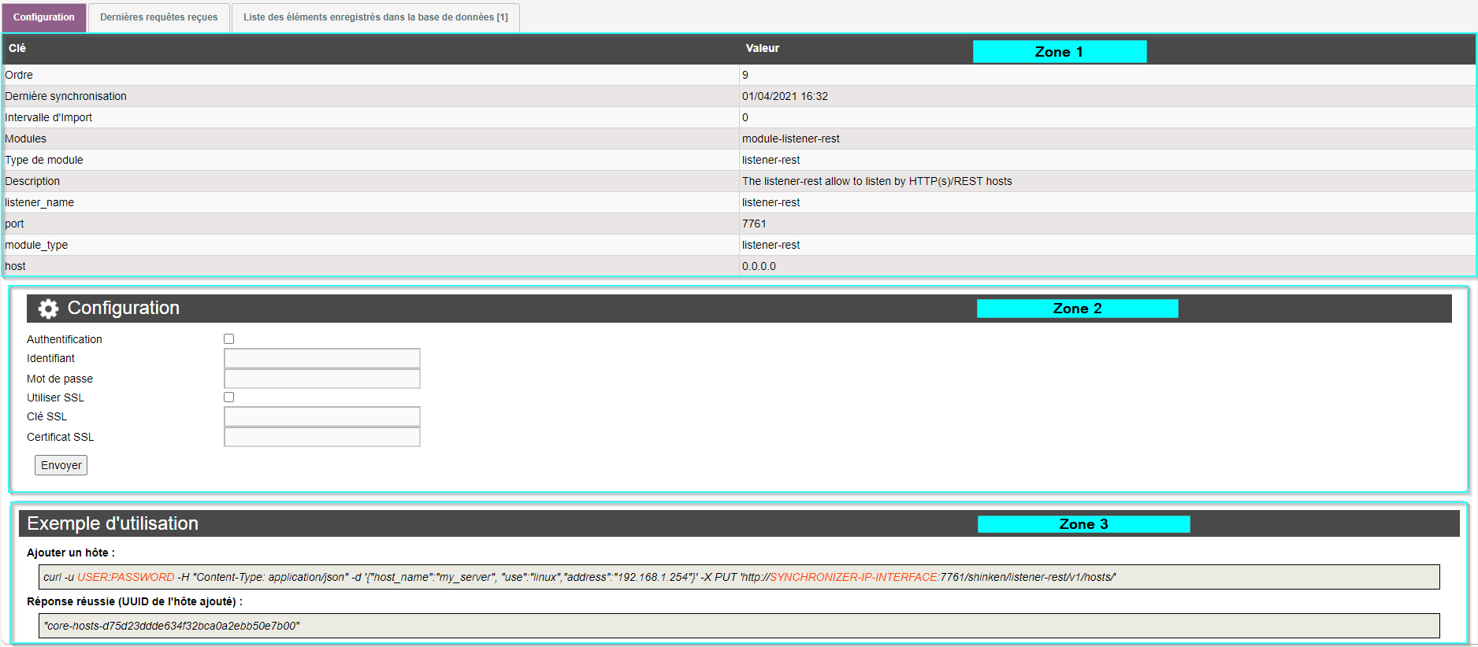Screen dimensions: 1478x647
Task: Click the Certificat SSL input field
Action: 321,437
